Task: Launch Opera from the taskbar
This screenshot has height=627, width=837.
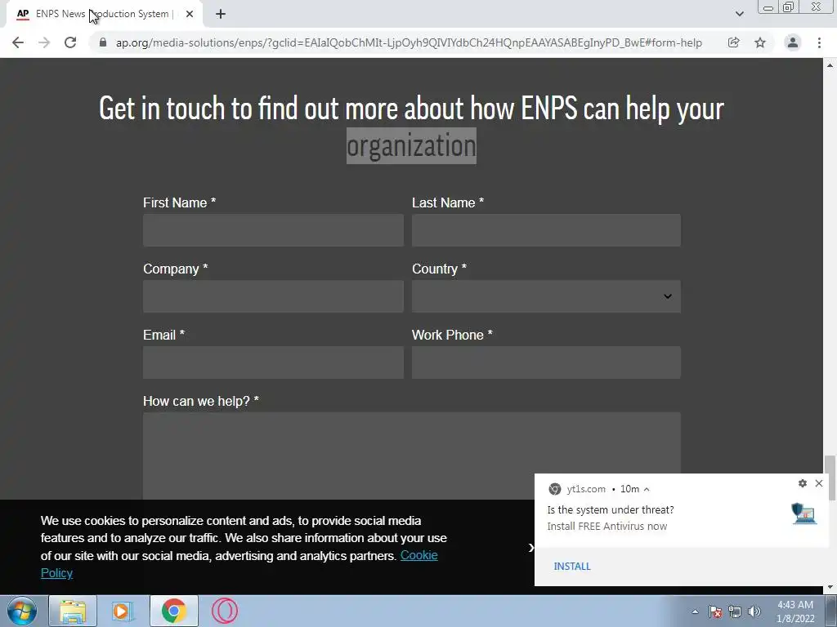Action: [x=224, y=611]
